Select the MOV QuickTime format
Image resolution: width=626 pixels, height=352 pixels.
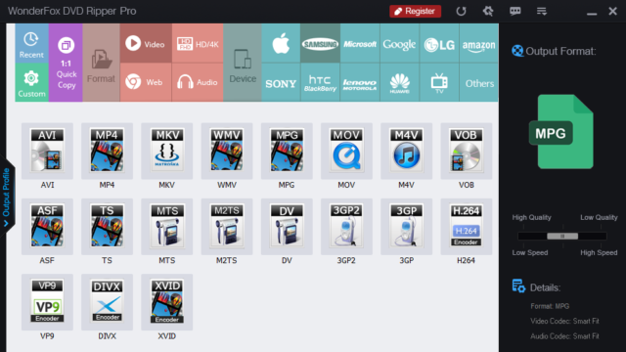[x=346, y=151]
